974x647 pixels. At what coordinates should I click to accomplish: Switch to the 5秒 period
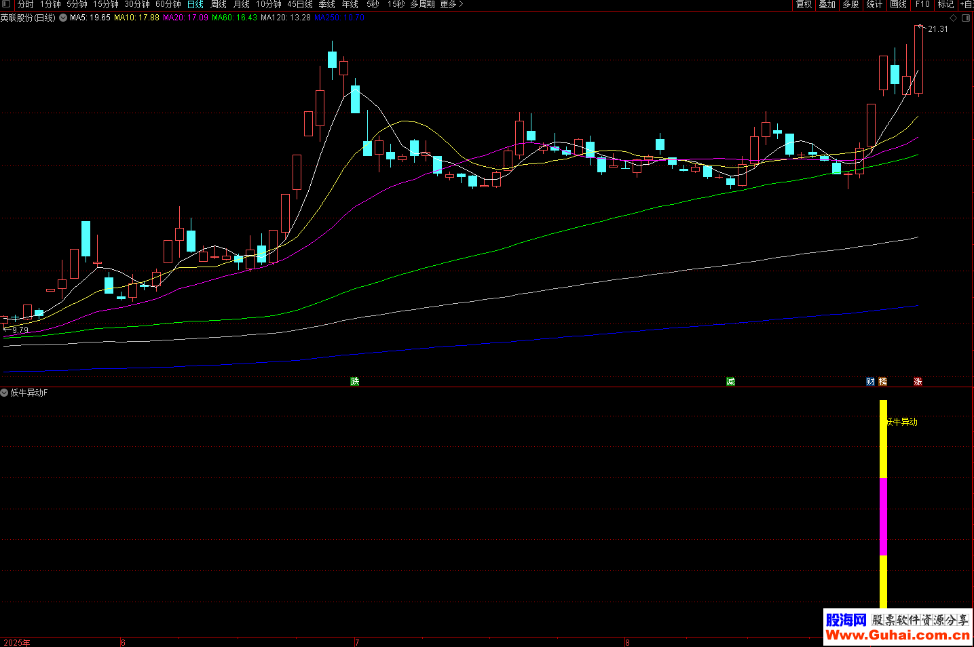pyautogui.click(x=373, y=4)
